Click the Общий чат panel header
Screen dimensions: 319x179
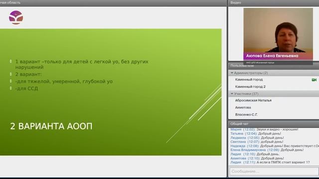[x=274, y=124]
